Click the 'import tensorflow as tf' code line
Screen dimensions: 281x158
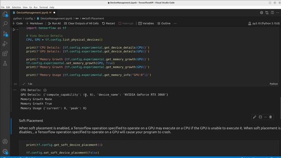(x=46, y=28)
